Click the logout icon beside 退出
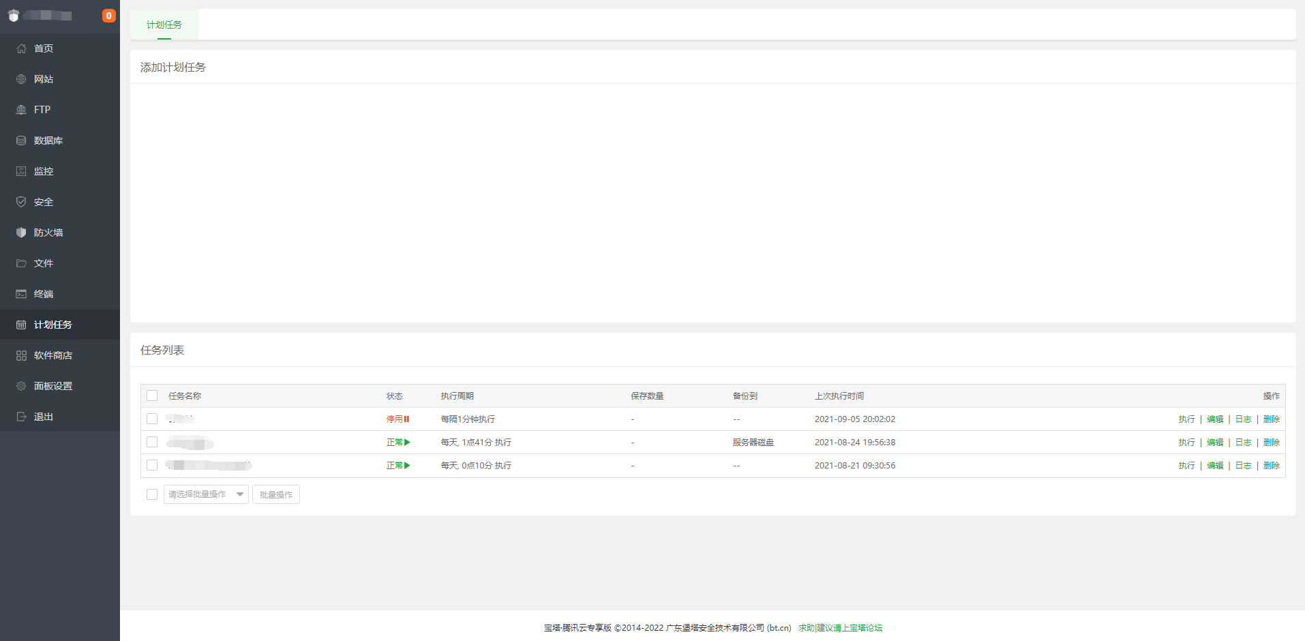The height and width of the screenshot is (641, 1305). pyautogui.click(x=21, y=417)
